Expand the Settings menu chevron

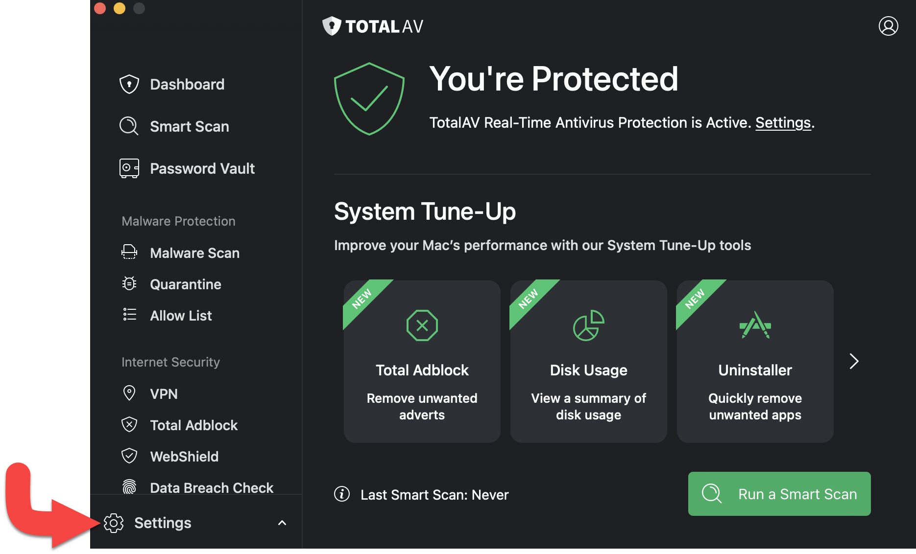(282, 523)
